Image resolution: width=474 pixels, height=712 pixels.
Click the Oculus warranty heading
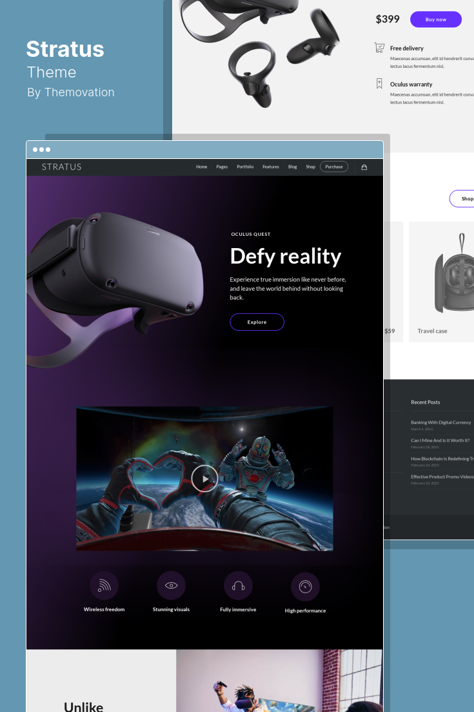(411, 85)
